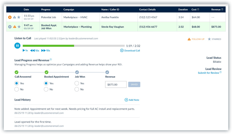Select Yes for Call Answered
Viewport: 232px width, 134px height.
point(17,83)
